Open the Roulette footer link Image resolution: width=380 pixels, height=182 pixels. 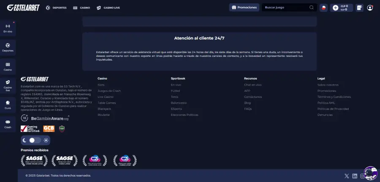[x=103, y=115]
